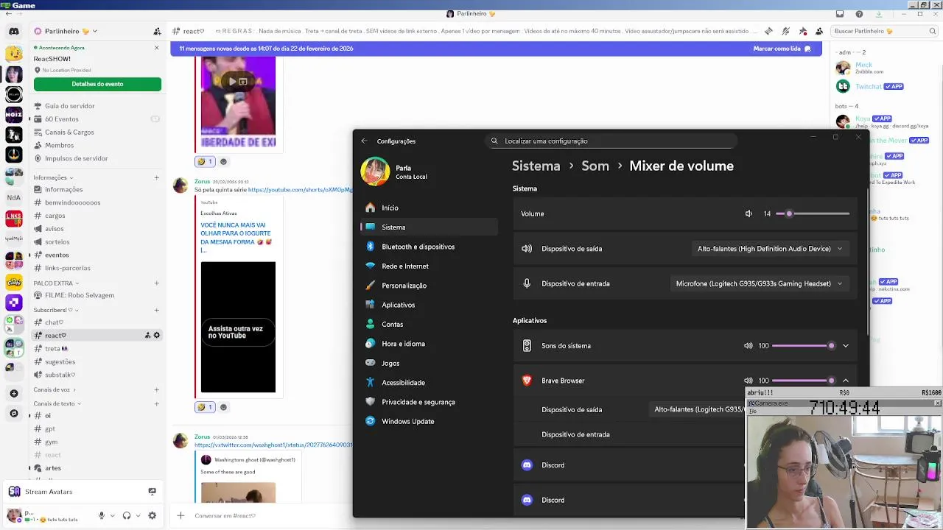
Task: Click the invite people icon beside server name
Action: click(157, 32)
